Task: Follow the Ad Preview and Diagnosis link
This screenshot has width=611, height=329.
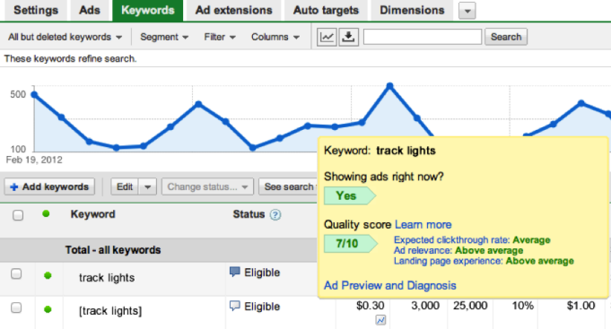Action: 390,285
